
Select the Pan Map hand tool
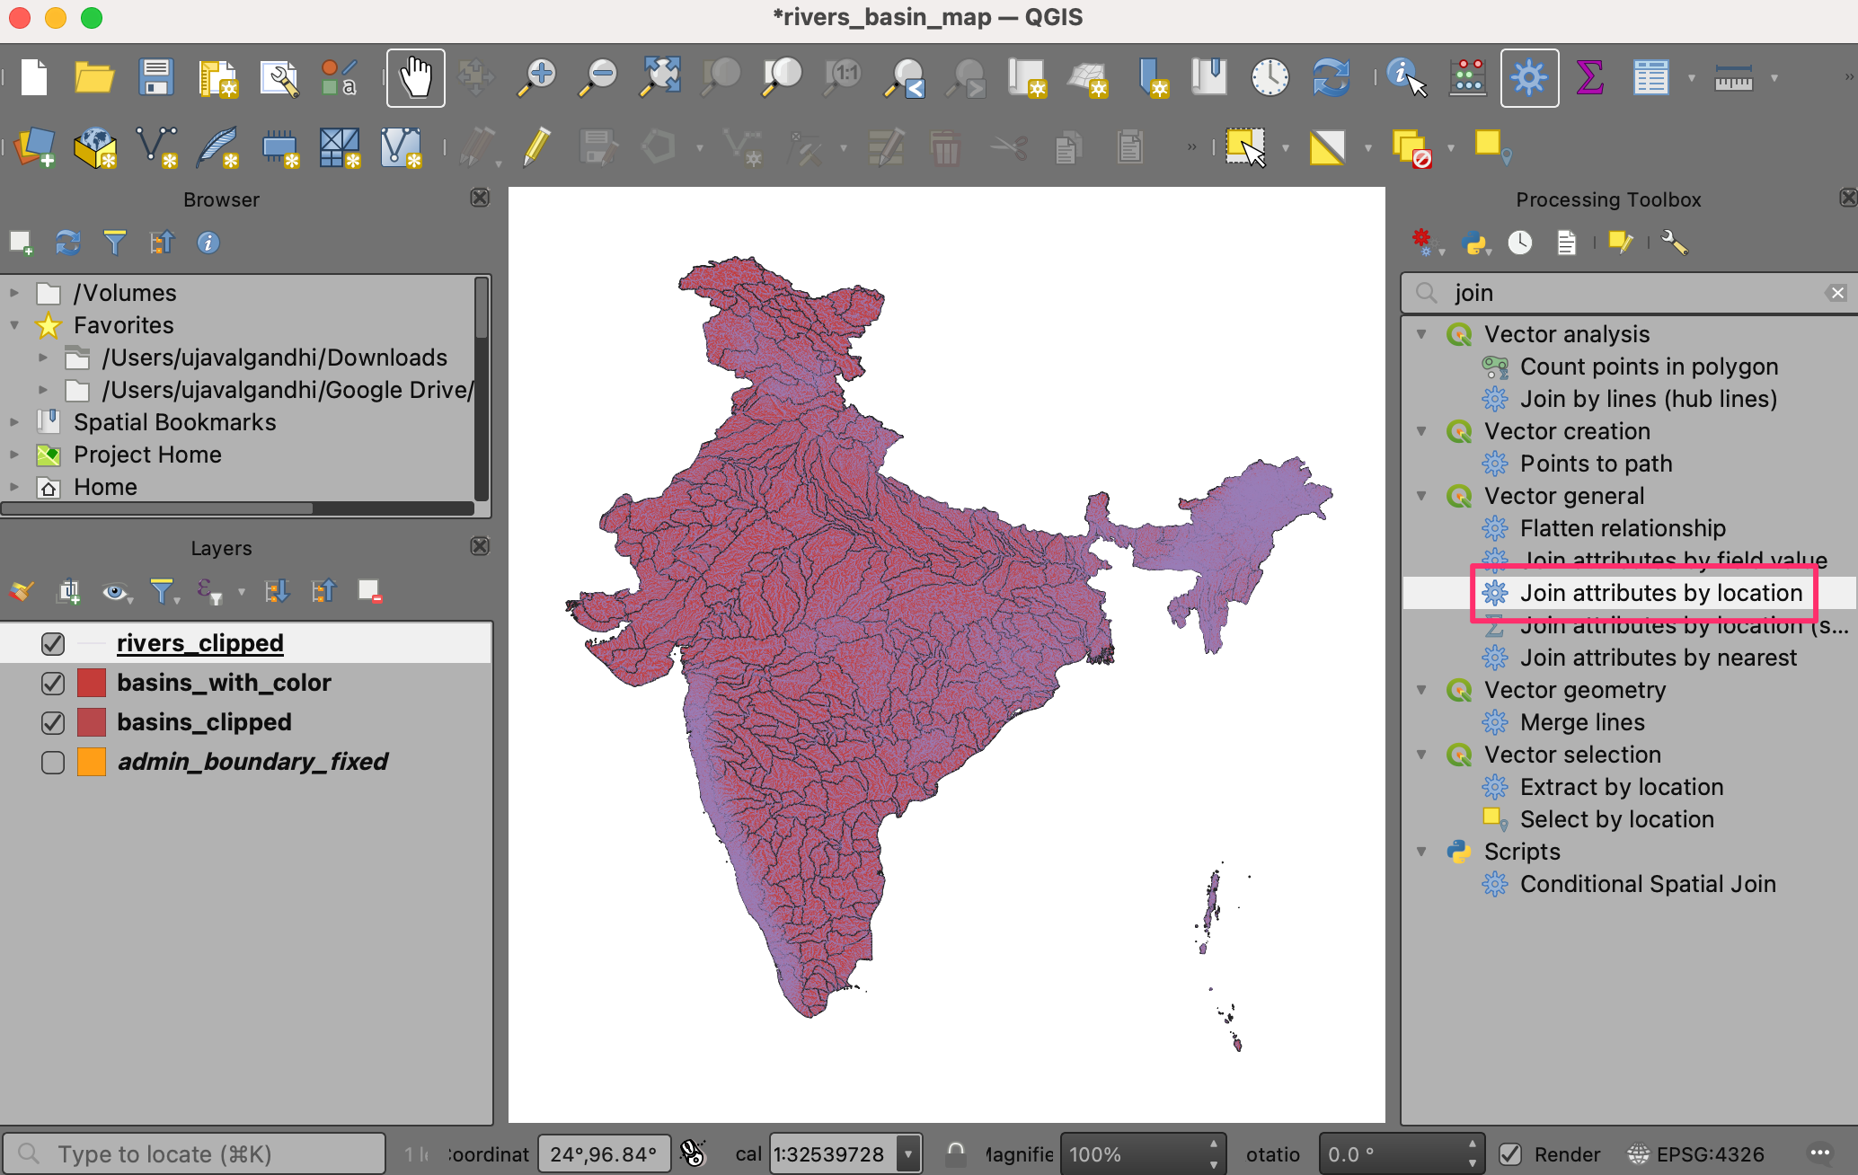[x=415, y=78]
